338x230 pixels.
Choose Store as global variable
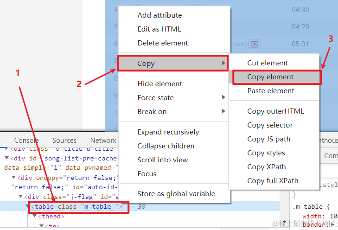click(176, 193)
